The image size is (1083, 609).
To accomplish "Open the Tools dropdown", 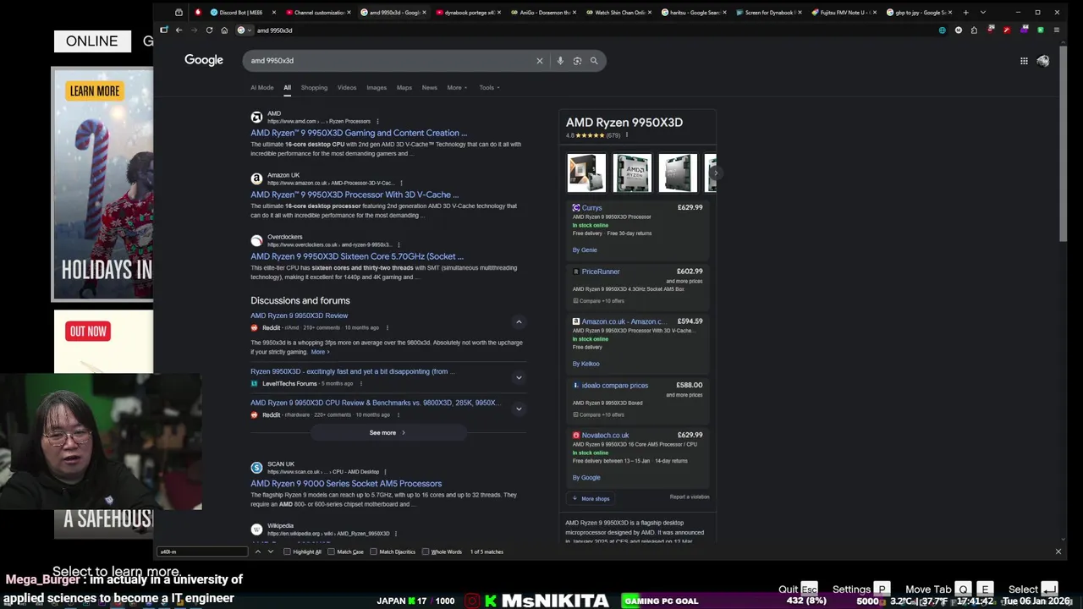I will [489, 87].
